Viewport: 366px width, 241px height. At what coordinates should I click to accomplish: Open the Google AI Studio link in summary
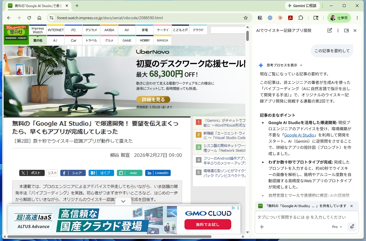tap(299, 135)
